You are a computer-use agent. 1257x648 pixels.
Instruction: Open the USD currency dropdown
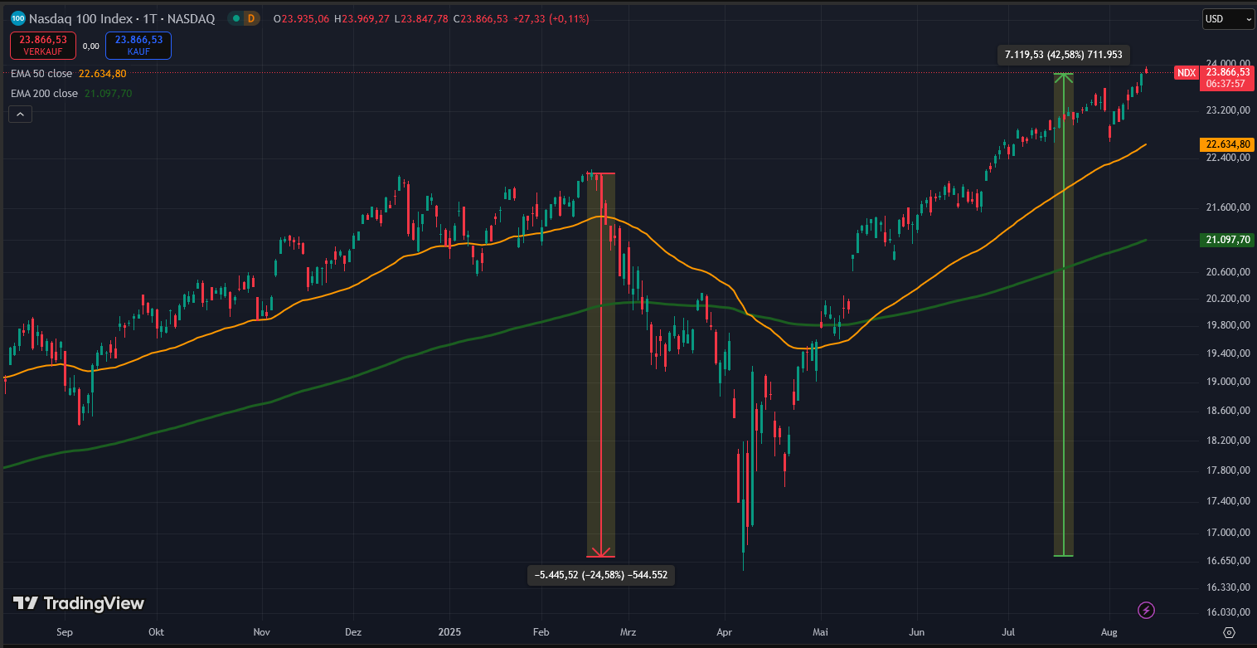[1228, 19]
